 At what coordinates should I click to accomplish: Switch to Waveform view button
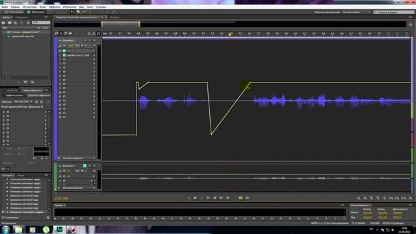14,12
